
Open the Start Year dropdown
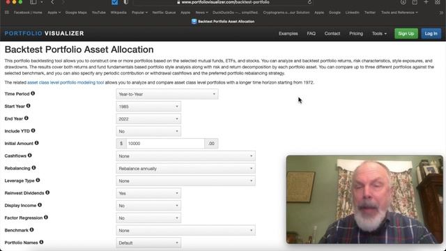148,107
